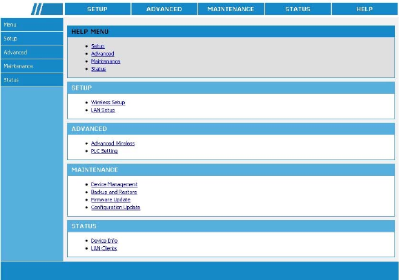This screenshot has width=399, height=280.
Task: Click the striped logo in top-left corner
Action: [47, 9]
